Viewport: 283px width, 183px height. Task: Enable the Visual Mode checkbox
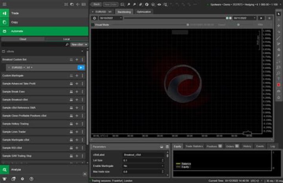pyautogui.click(x=93, y=25)
